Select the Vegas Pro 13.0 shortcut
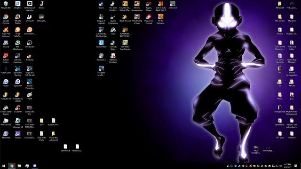Viewport: 301px width, 169px height. tap(30, 71)
